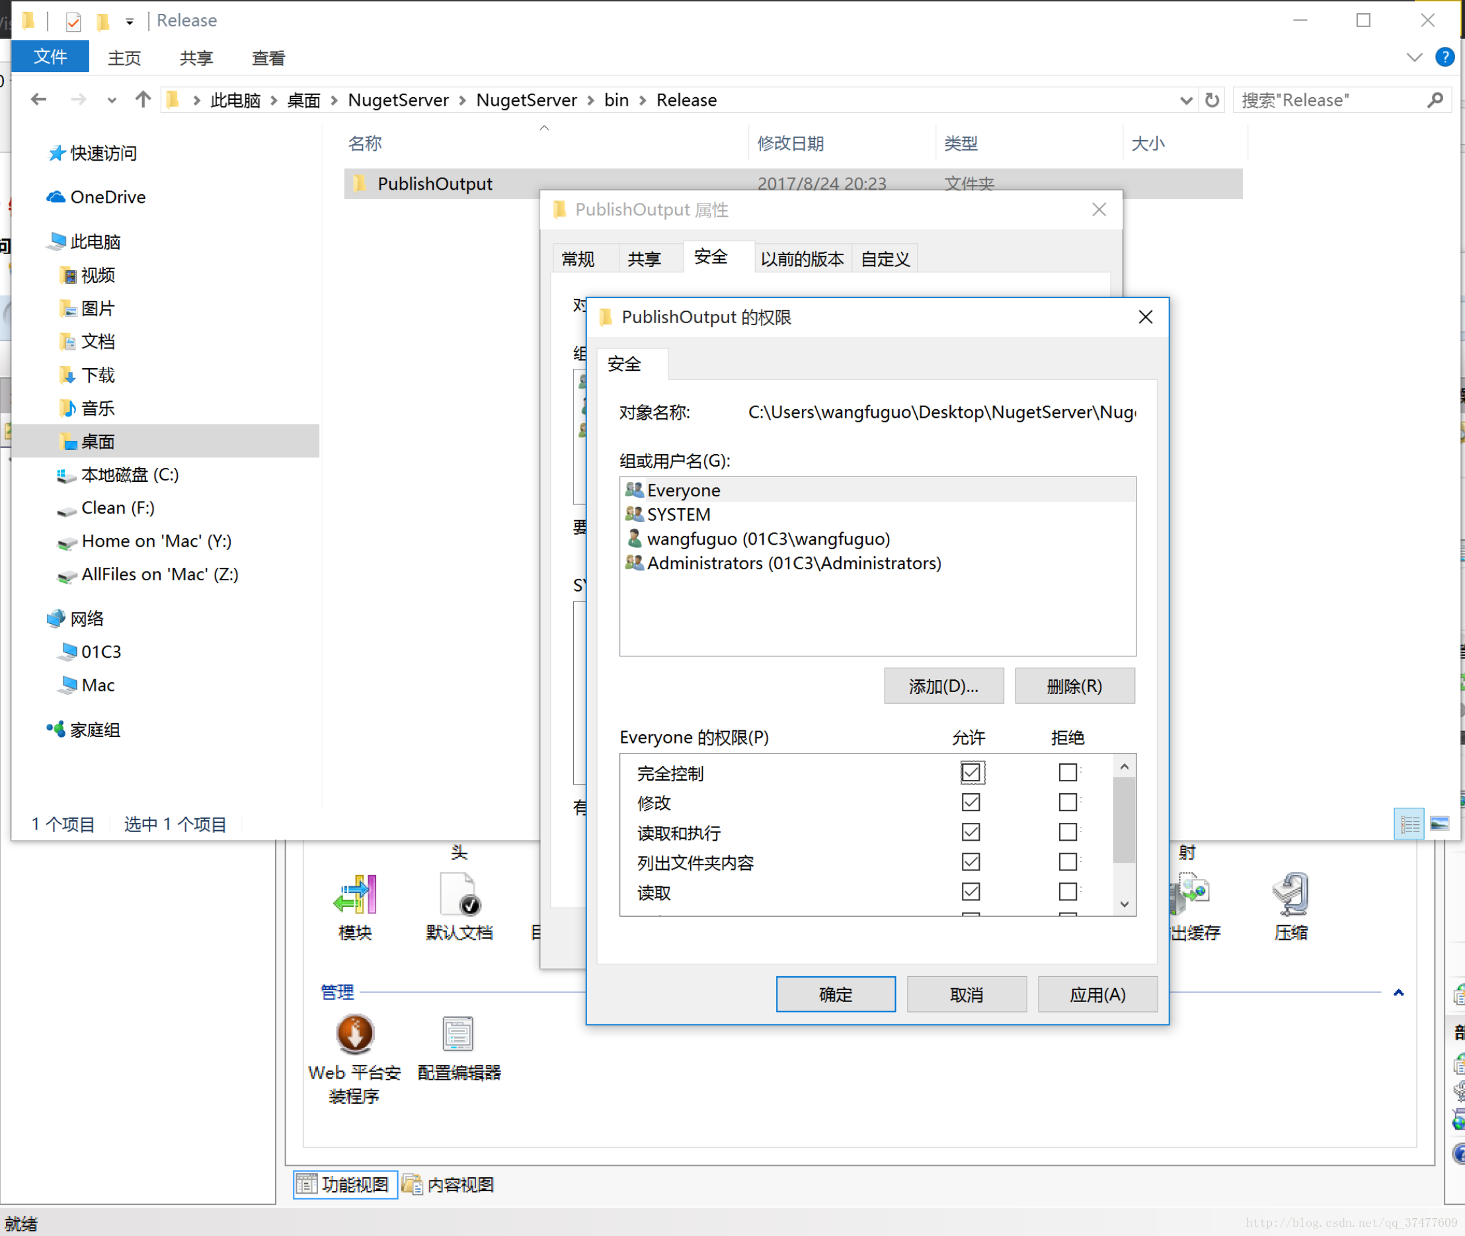
Task: Select 家庭组 in the navigation pane
Action: click(x=84, y=730)
